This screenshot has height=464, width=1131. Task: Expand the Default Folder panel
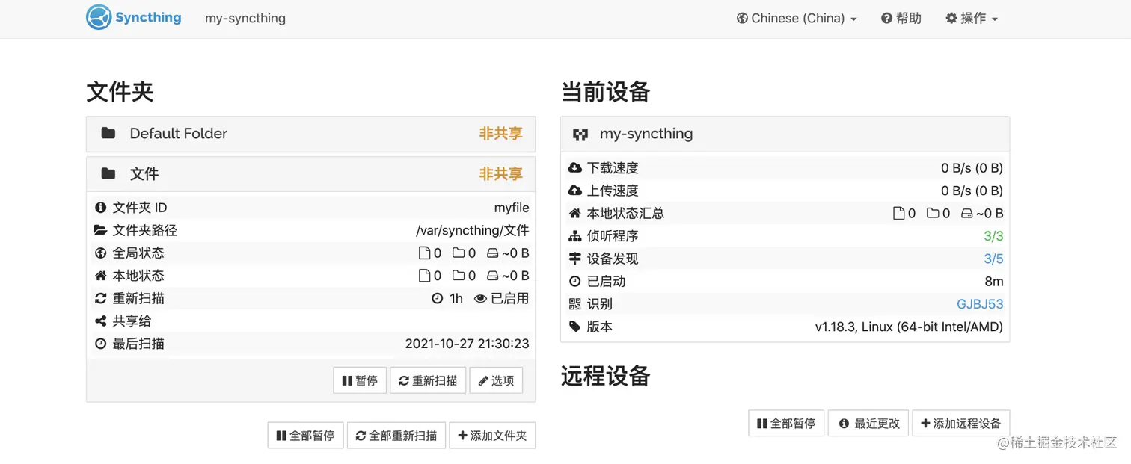310,134
